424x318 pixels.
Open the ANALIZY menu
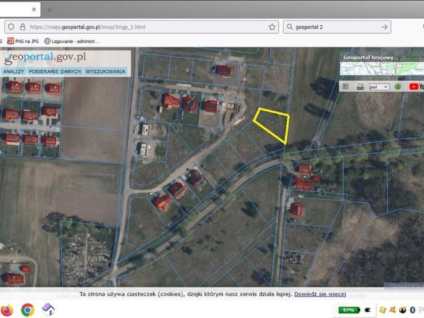13,71
